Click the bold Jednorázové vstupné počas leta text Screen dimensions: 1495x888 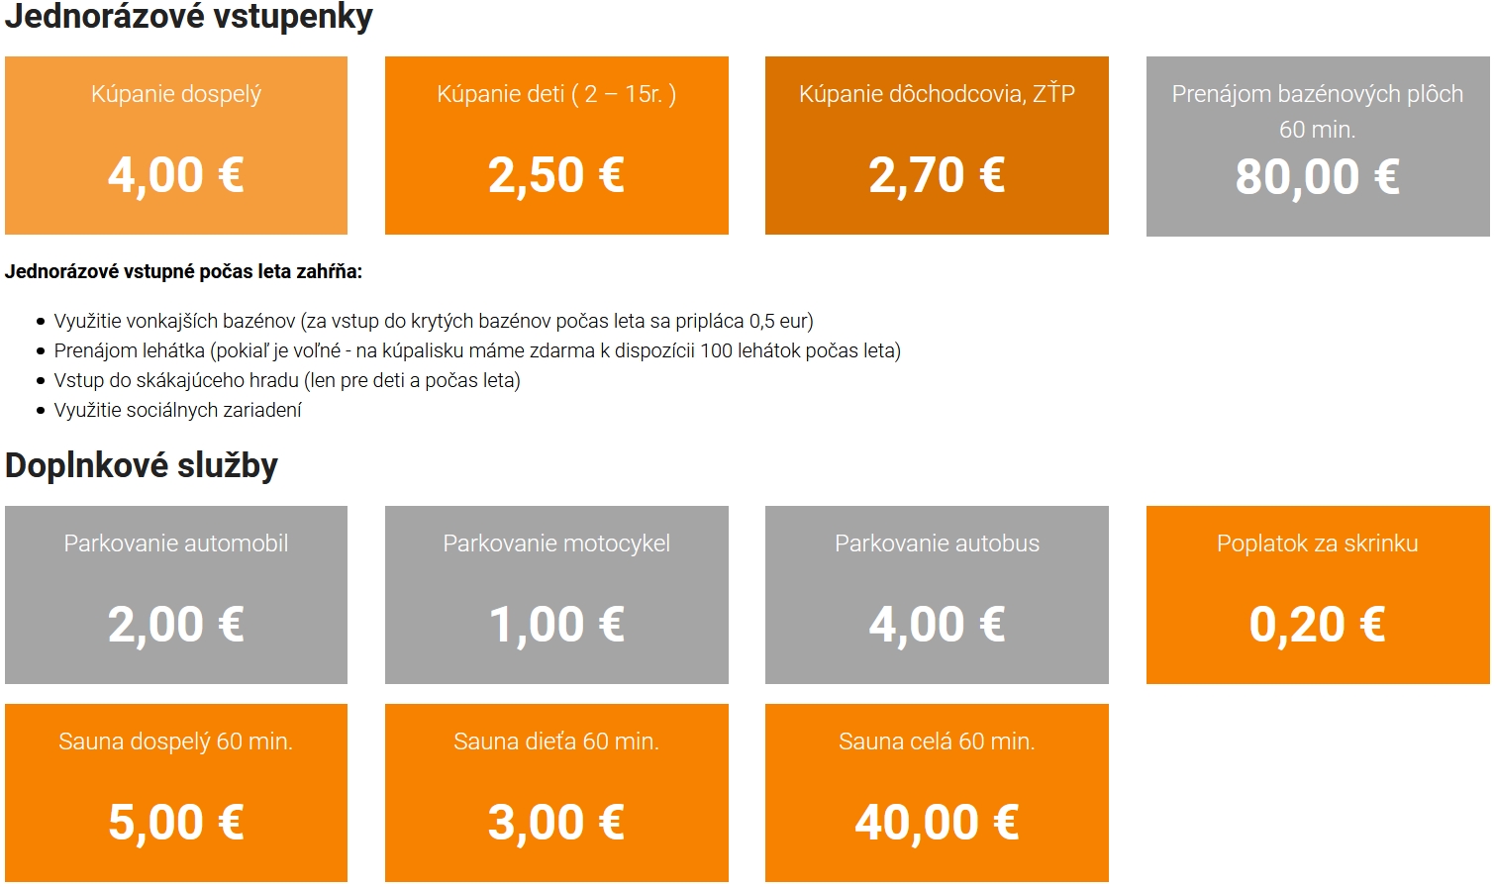(x=184, y=271)
